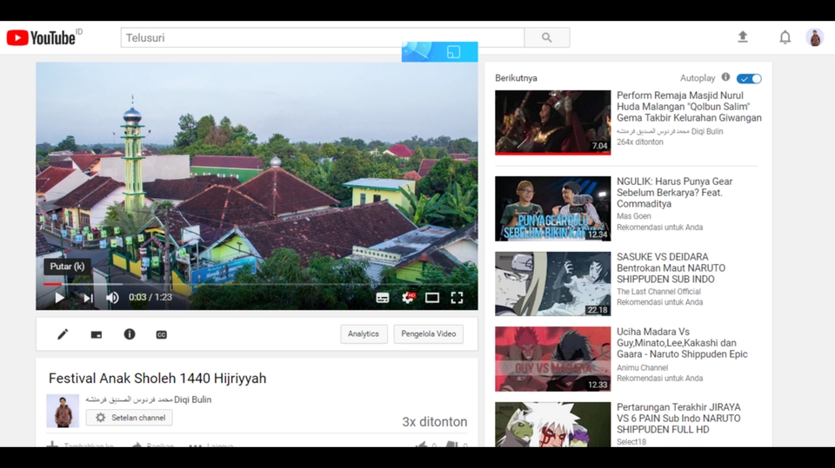Click the '264x ditonton' text

[640, 142]
